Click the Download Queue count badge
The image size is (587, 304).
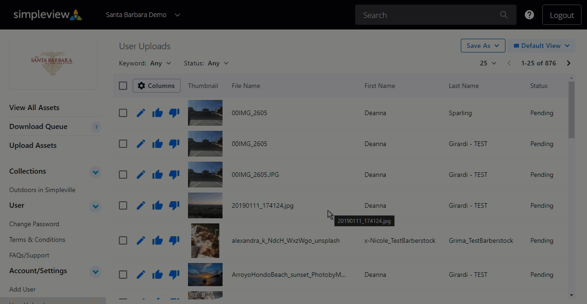click(x=96, y=127)
